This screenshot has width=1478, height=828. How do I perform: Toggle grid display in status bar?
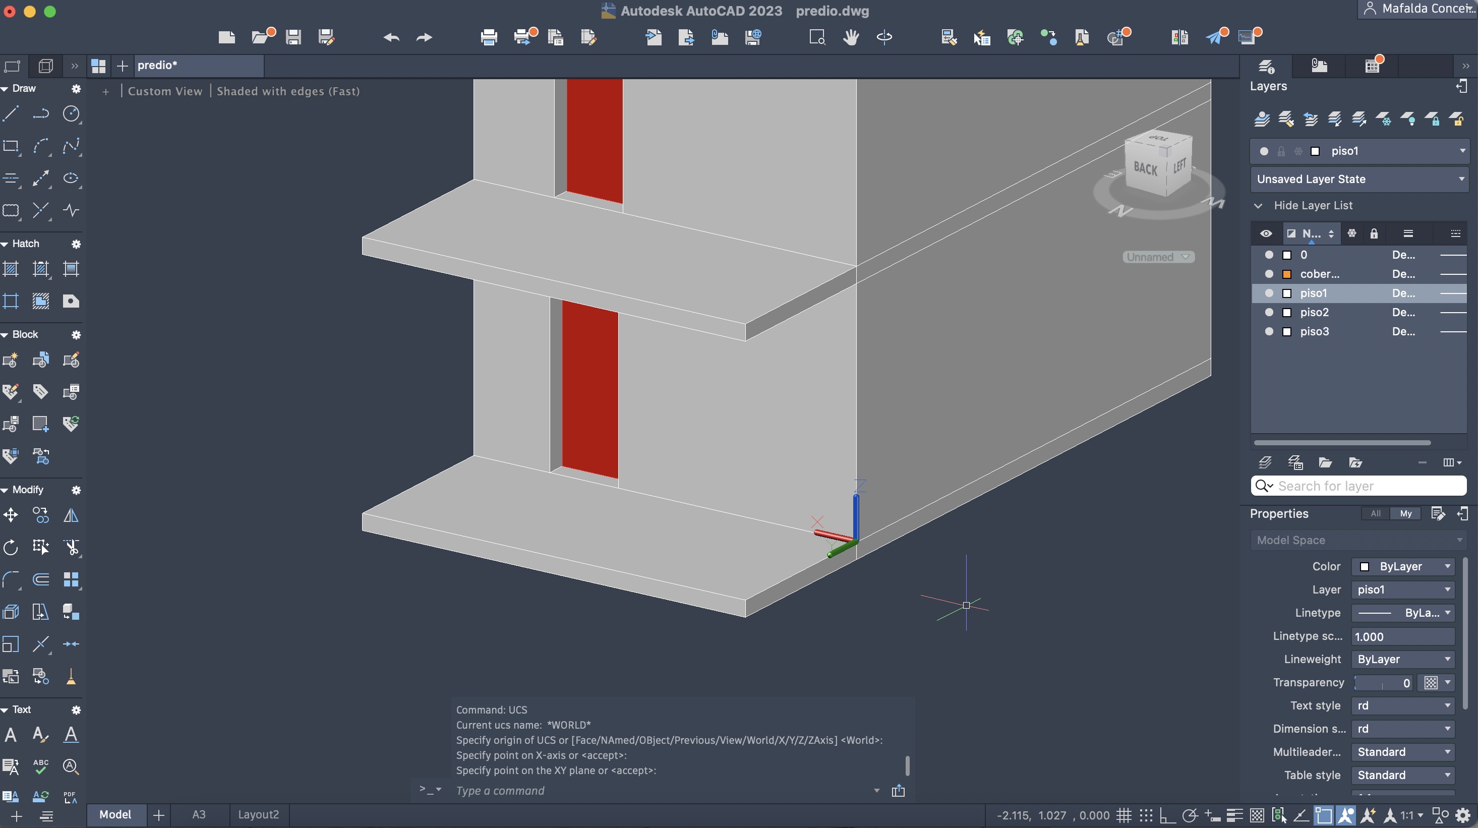coord(1124,815)
